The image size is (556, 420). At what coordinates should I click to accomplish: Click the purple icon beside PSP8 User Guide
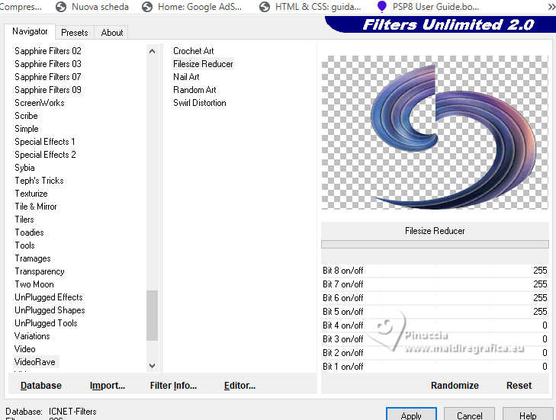[x=382, y=6]
